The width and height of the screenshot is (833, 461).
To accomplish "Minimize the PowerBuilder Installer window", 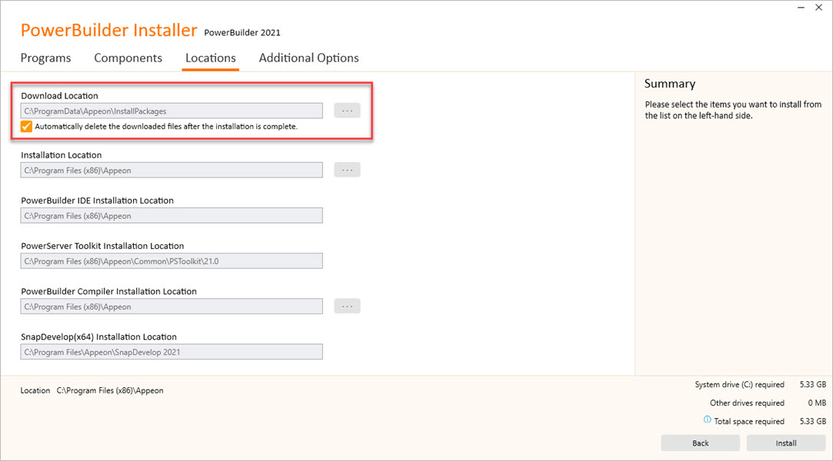I will point(800,7).
